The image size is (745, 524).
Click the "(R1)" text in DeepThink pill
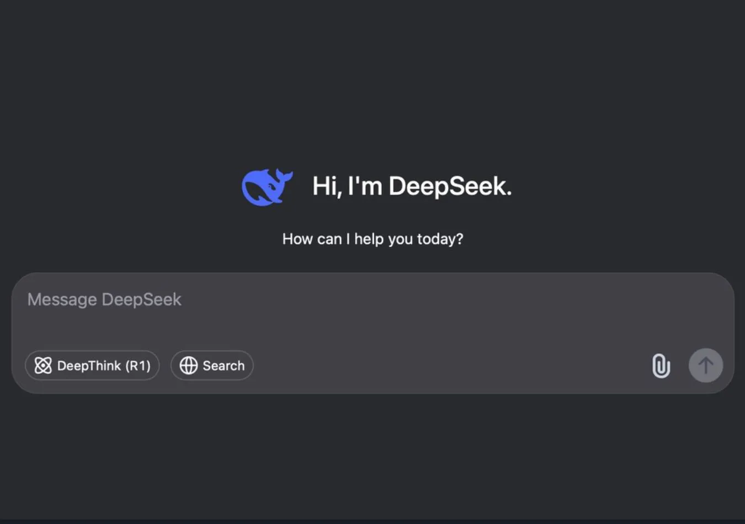click(x=138, y=366)
